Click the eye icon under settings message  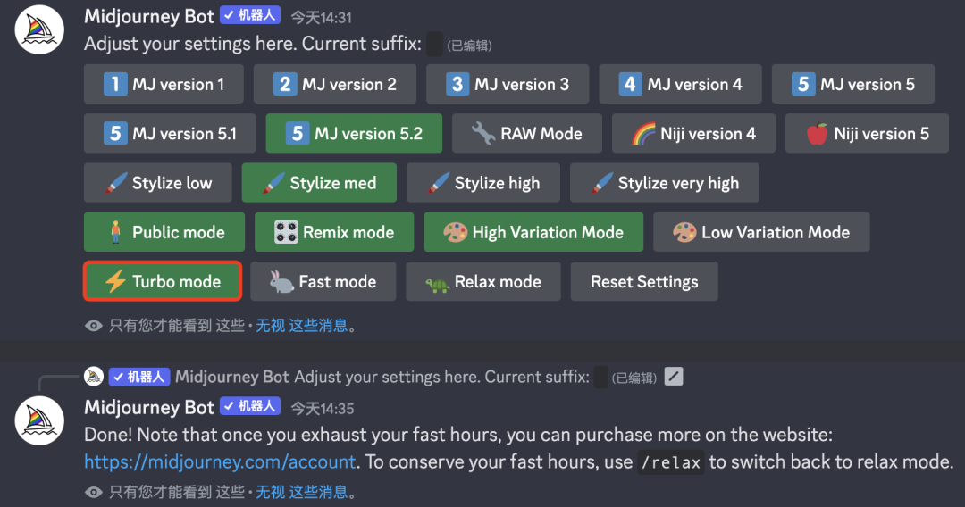point(94,326)
